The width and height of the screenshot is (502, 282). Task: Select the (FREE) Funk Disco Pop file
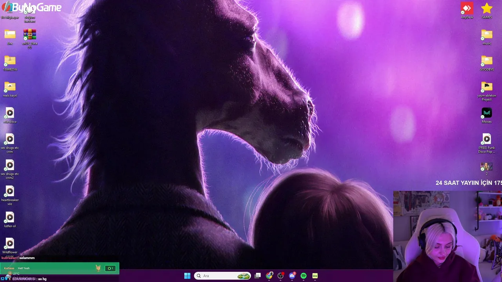tap(487, 144)
